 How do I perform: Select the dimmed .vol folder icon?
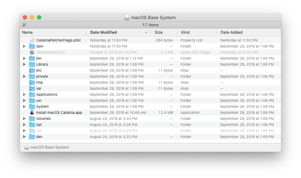point(32,131)
